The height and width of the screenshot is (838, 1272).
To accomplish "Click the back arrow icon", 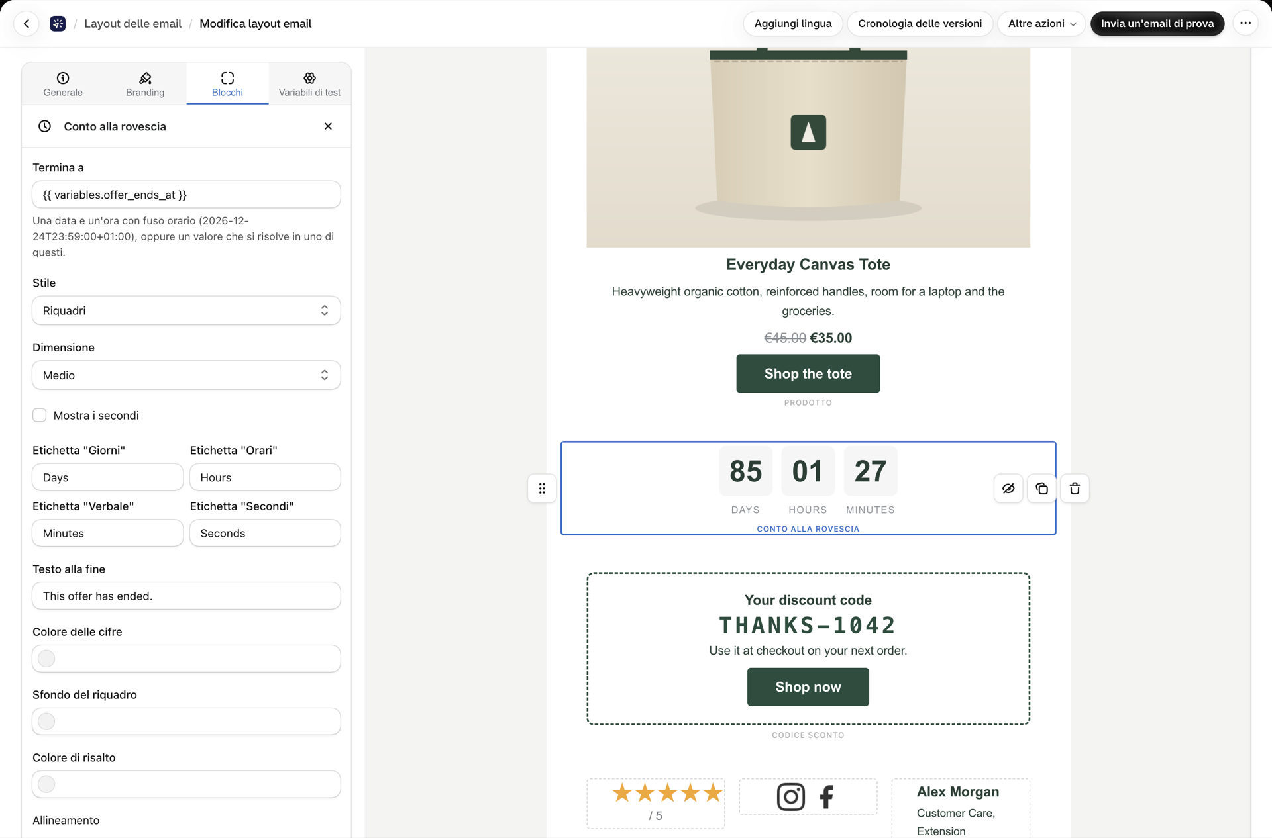I will [26, 24].
